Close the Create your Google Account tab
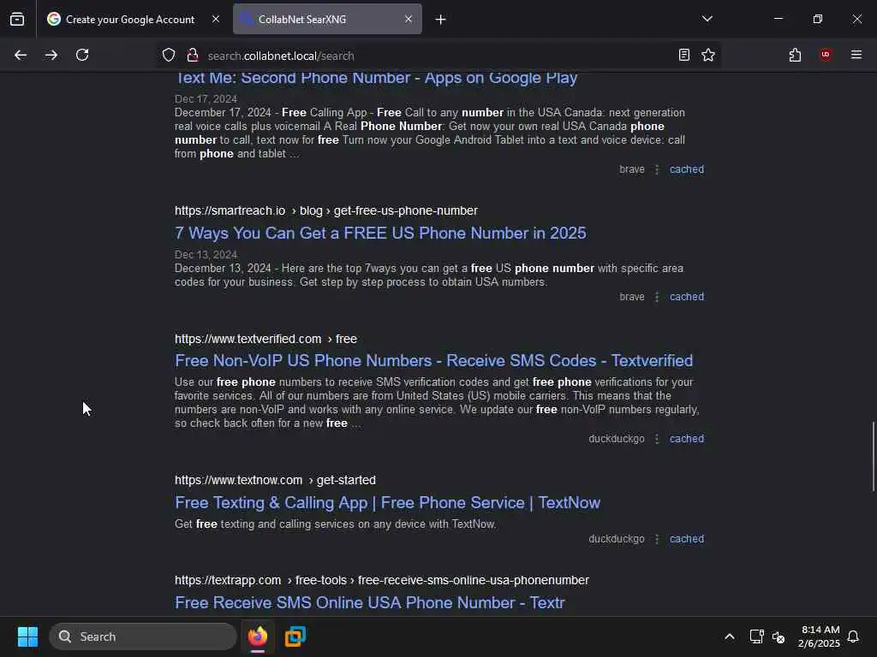 (x=216, y=19)
